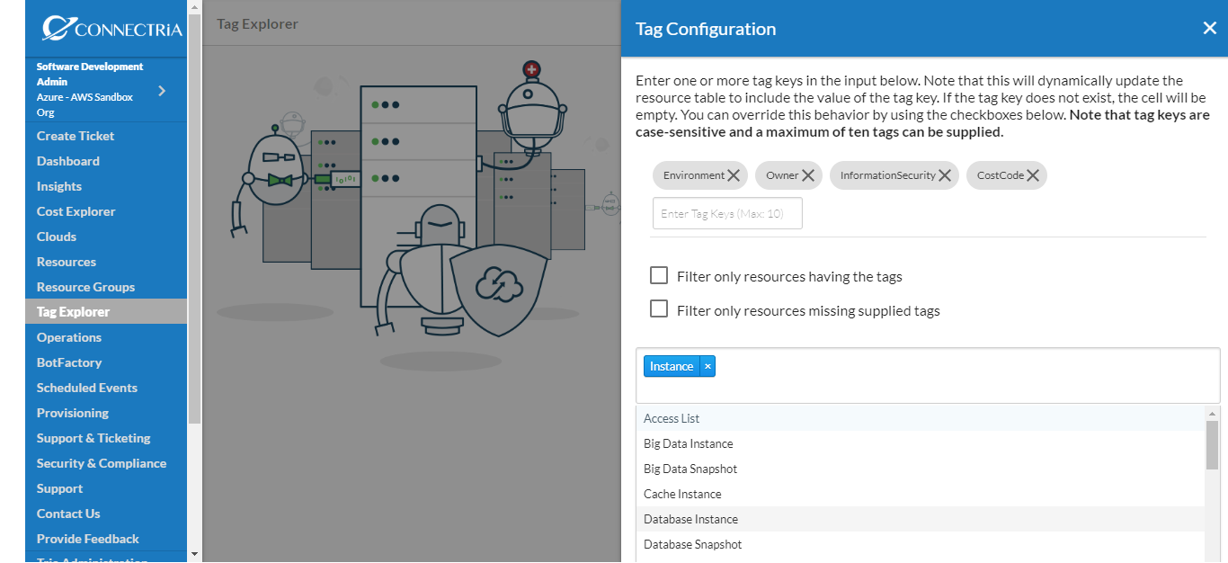
Task: Remove the Owner tag key
Action: 808,175
